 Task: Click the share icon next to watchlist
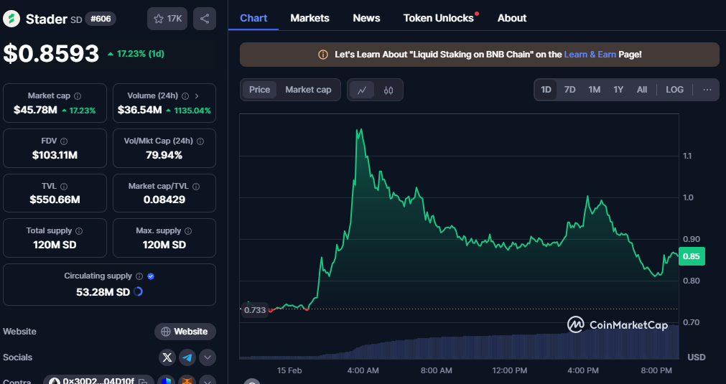click(x=205, y=19)
